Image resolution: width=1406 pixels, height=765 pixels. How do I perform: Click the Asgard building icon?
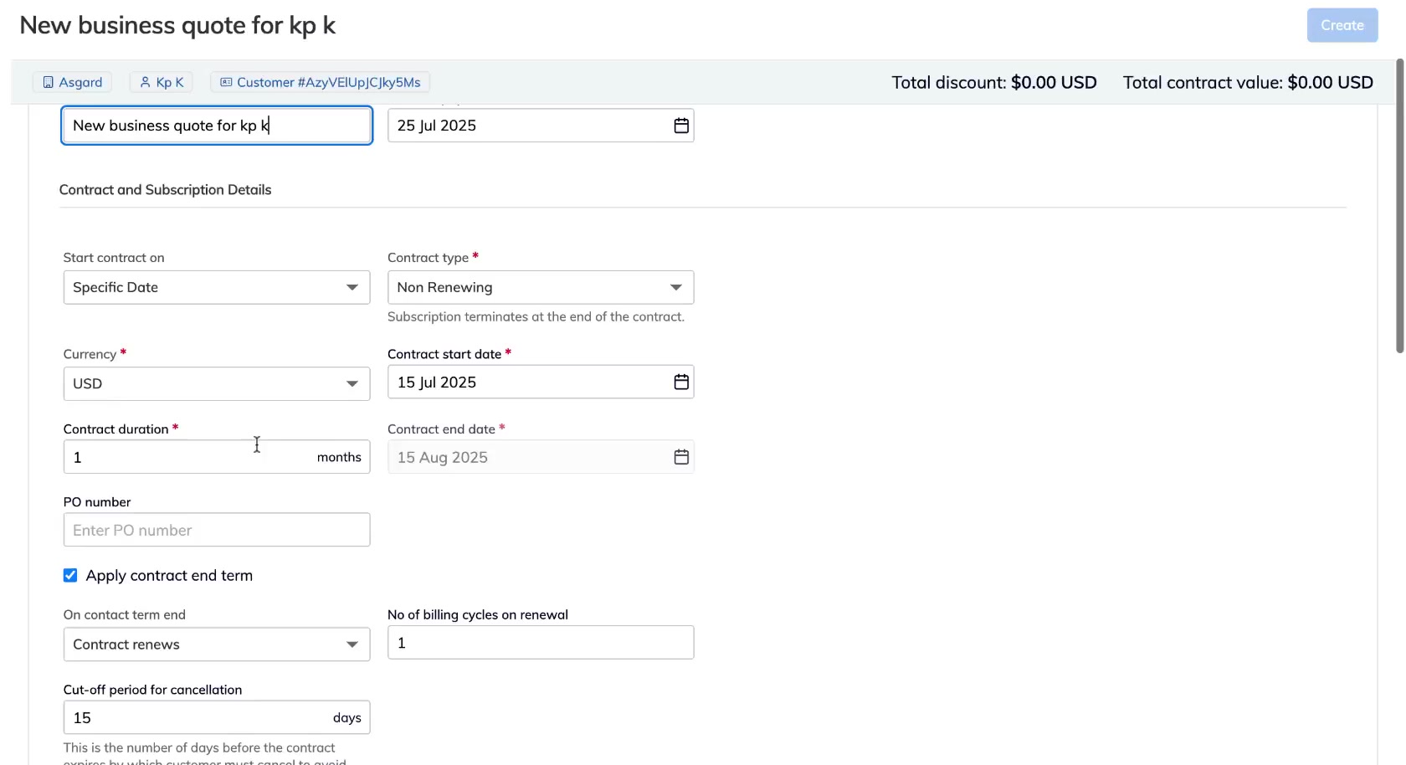coord(49,82)
